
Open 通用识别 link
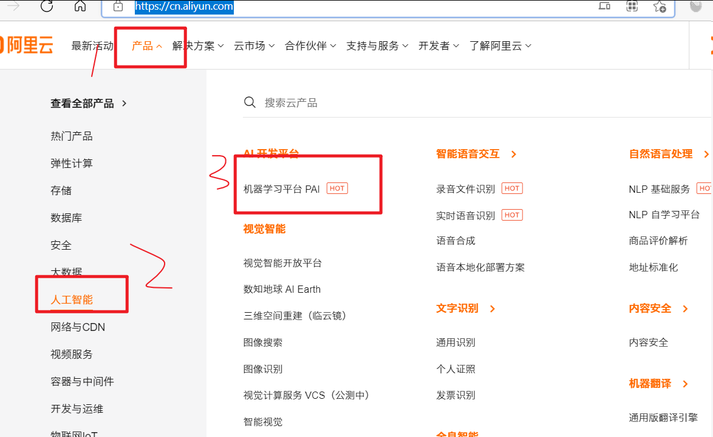[x=455, y=342]
